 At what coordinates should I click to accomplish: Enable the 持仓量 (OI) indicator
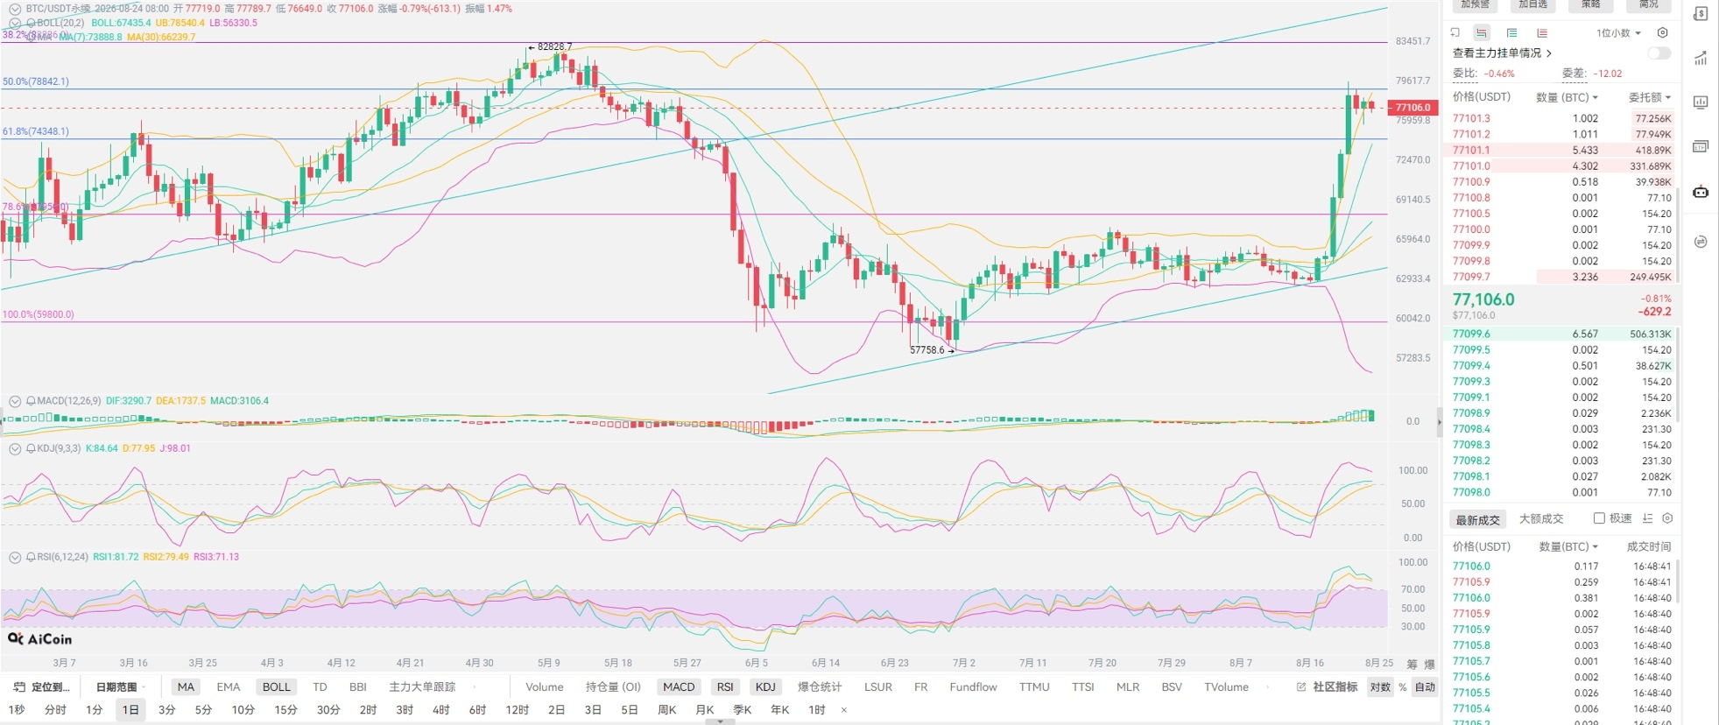point(613,687)
